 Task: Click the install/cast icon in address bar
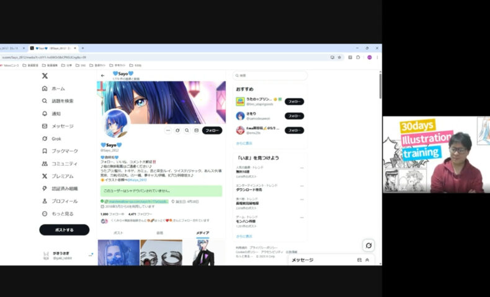click(332, 58)
